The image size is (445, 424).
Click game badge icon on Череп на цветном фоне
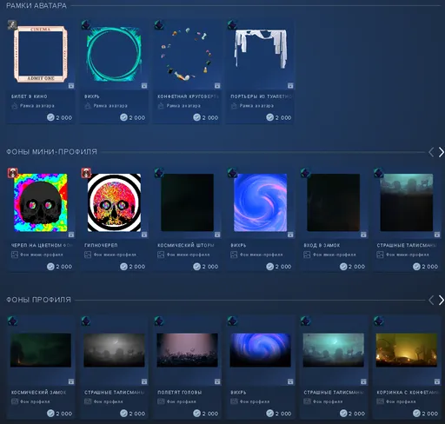(x=12, y=173)
